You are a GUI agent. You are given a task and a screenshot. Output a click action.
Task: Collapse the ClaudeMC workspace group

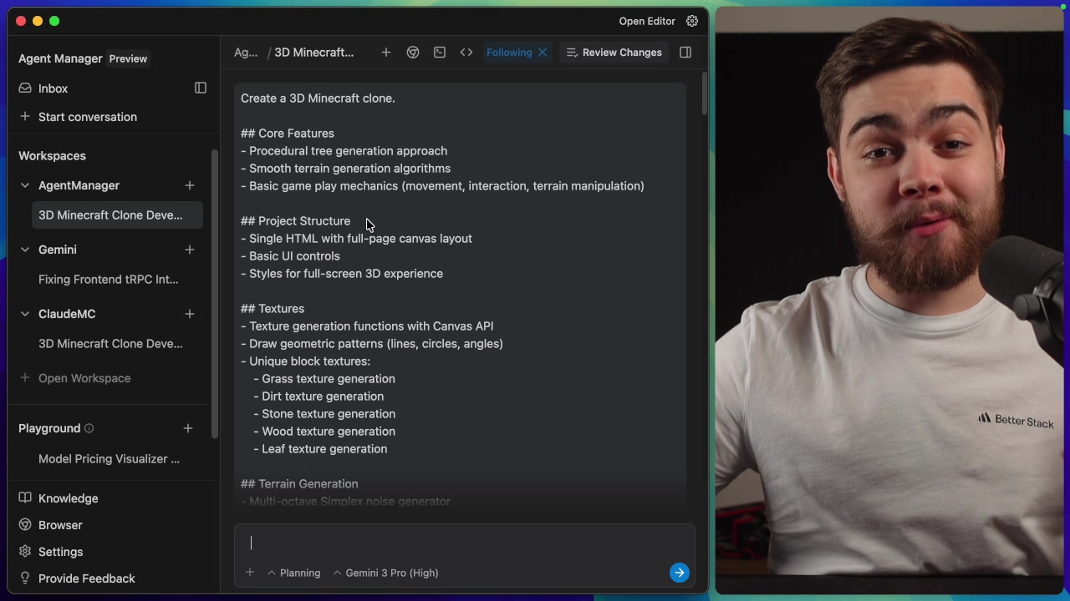pyautogui.click(x=24, y=313)
